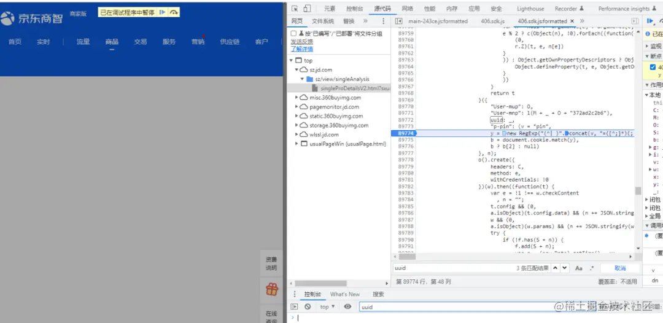Open the drawer three-dot menu
The image size is (663, 323).
pyautogui.click(x=295, y=294)
